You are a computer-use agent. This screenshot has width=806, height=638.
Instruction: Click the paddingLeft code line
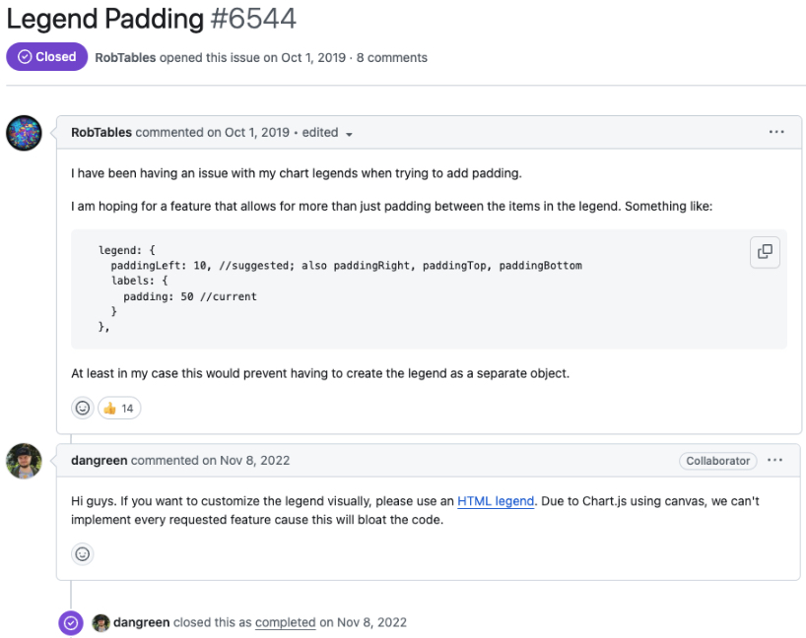347,266
